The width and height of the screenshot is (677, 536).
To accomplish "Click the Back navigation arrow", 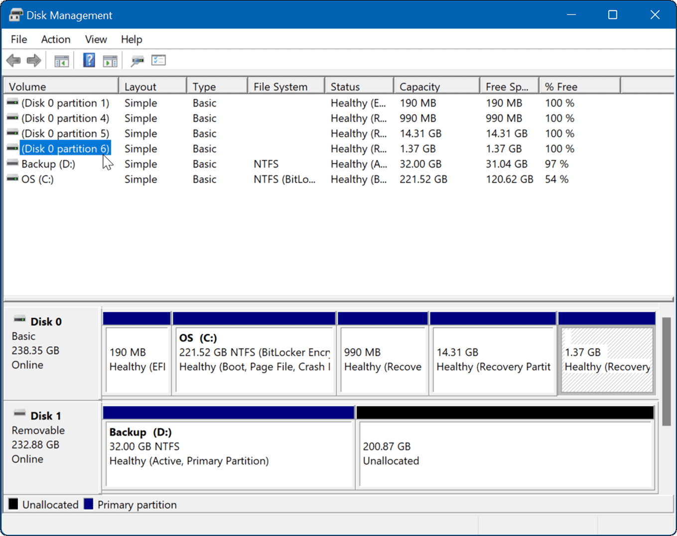I will click(13, 60).
